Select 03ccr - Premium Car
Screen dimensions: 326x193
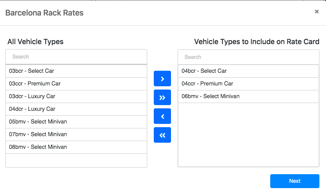pyautogui.click(x=76, y=84)
